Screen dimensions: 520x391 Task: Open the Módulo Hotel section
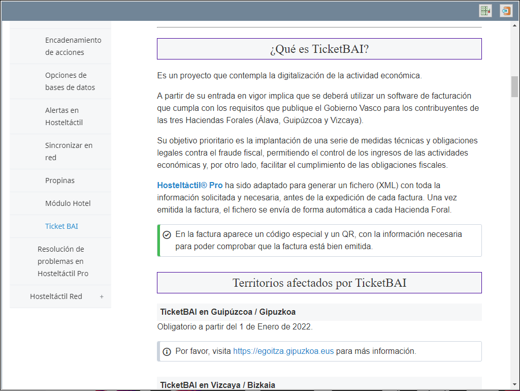coord(68,203)
